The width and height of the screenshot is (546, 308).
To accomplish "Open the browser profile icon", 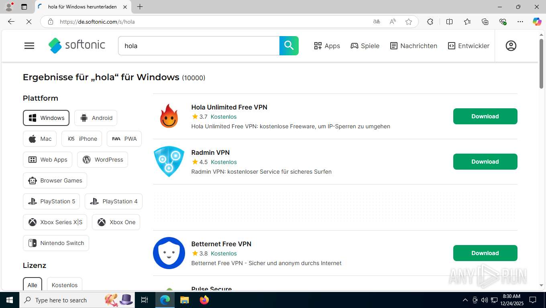I will click(9, 7).
